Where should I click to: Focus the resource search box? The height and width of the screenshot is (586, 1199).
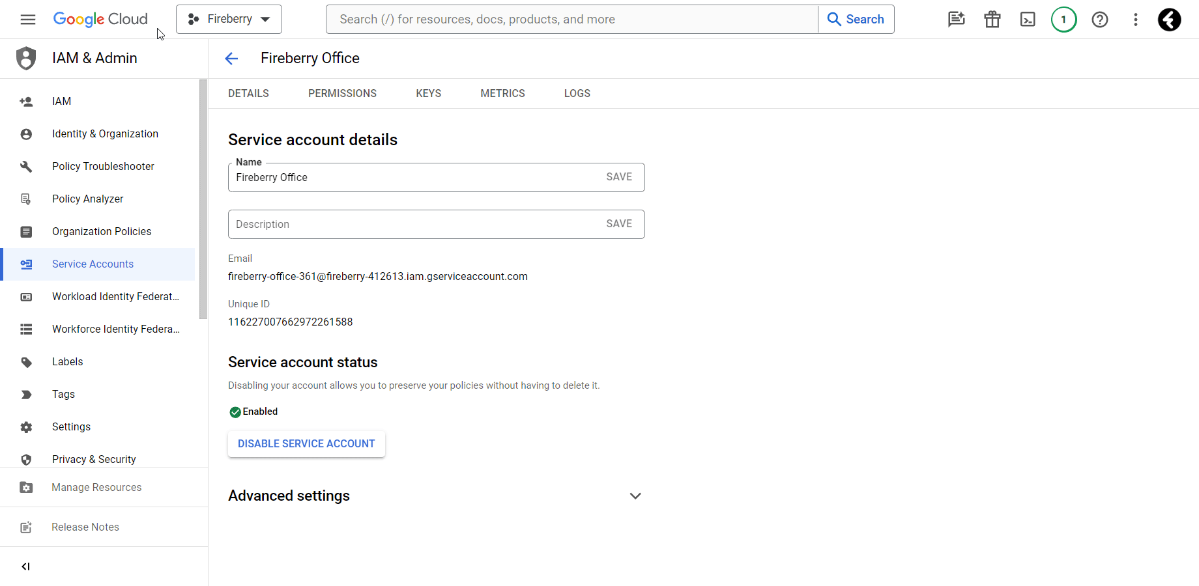(x=571, y=20)
